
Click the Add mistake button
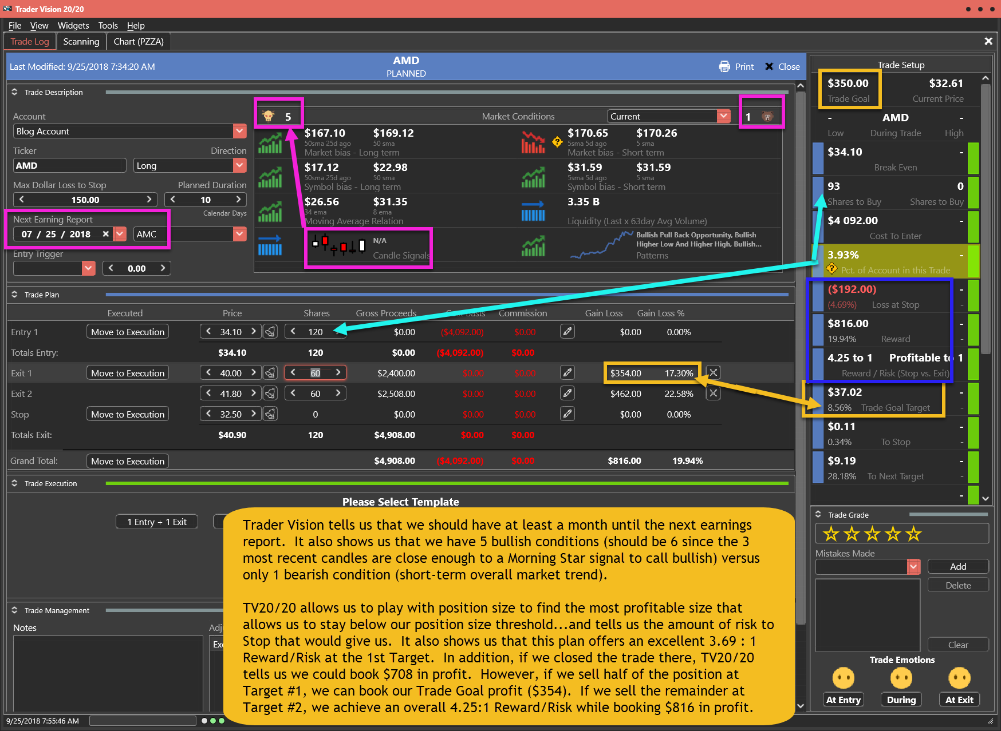[x=958, y=566]
